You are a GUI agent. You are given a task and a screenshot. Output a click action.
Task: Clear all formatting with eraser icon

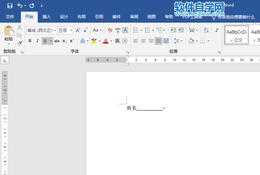pyautogui.click(x=110, y=30)
